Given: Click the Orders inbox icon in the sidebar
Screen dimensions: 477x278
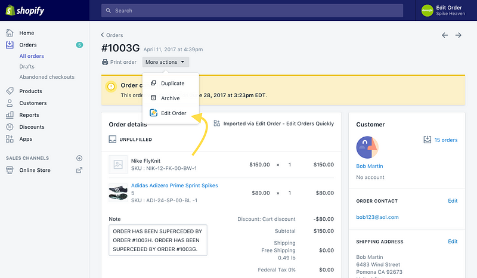Looking at the screenshot, I should pyautogui.click(x=10, y=45).
